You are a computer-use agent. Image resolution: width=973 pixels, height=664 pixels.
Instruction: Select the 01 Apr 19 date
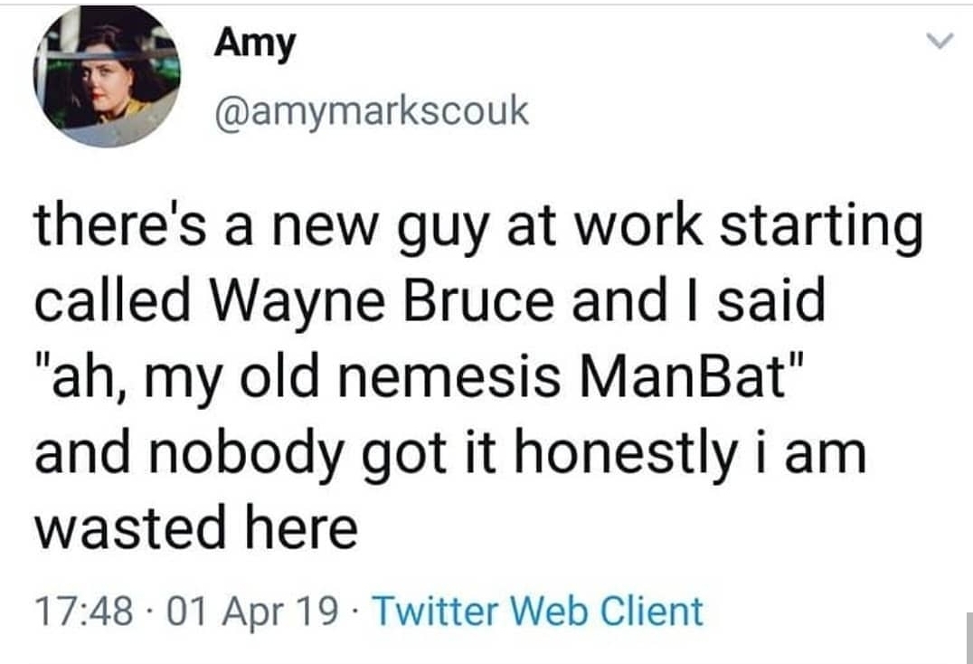click(x=252, y=611)
